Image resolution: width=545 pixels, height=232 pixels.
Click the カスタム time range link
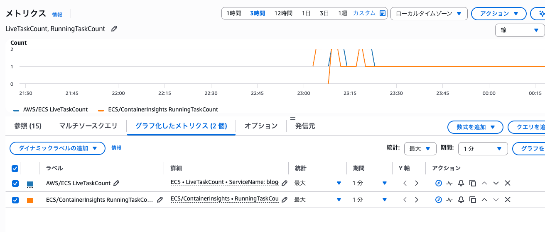click(364, 13)
